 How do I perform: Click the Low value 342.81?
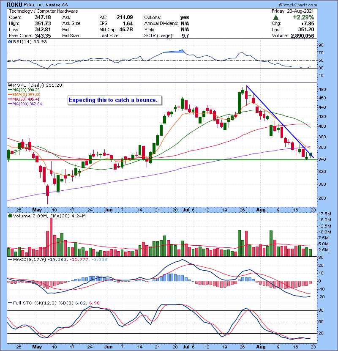click(x=43, y=30)
